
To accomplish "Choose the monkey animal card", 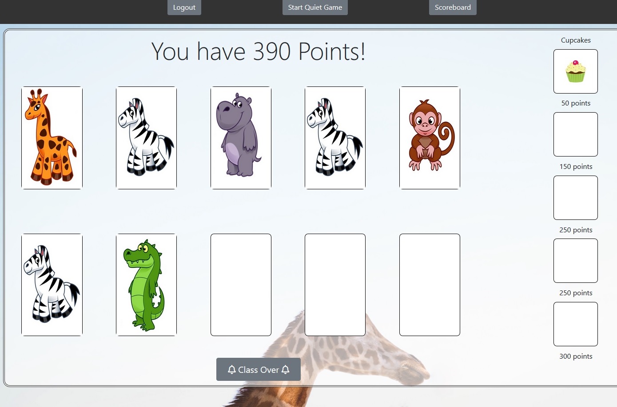I will pos(430,138).
